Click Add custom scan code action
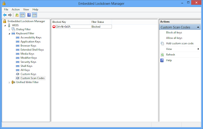Viewport: 203px width, 129px height. click(x=180, y=43)
